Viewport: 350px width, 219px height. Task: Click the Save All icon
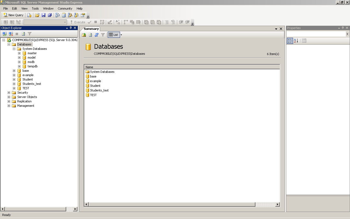(50, 15)
